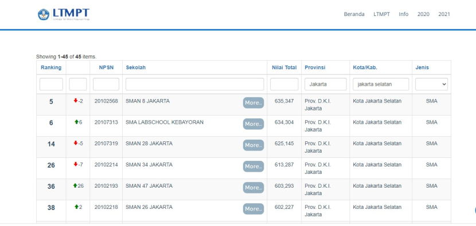Click green up arrow for SMAN 26 Jakarta
The height and width of the screenshot is (226, 476).
pos(76,207)
